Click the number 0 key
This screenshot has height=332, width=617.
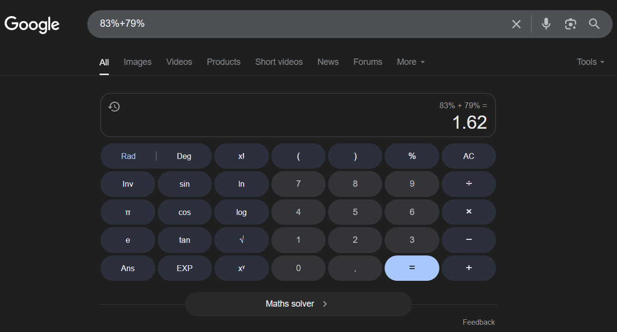click(298, 268)
